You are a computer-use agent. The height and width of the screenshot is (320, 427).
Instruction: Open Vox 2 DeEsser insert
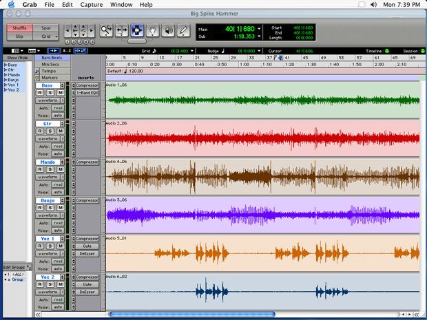pos(87,292)
